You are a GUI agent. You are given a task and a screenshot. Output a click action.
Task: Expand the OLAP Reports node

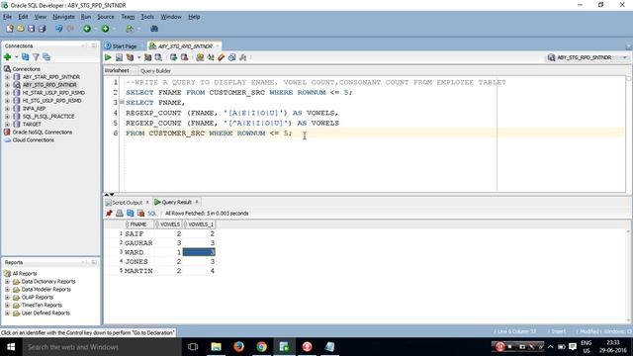click(x=7, y=297)
